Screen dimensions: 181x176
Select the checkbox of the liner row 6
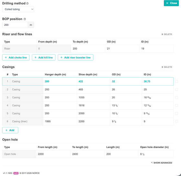click(x=176, y=121)
